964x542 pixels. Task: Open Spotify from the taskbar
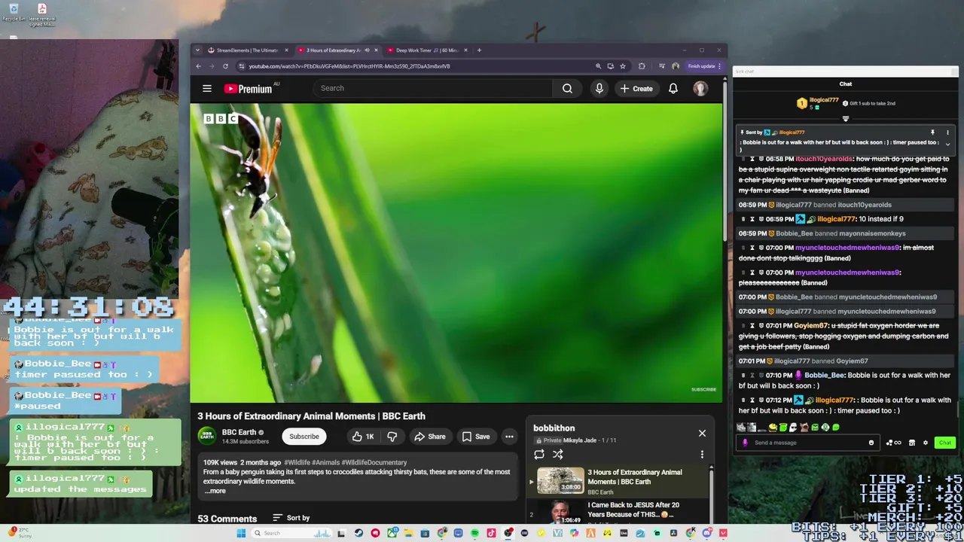474,533
